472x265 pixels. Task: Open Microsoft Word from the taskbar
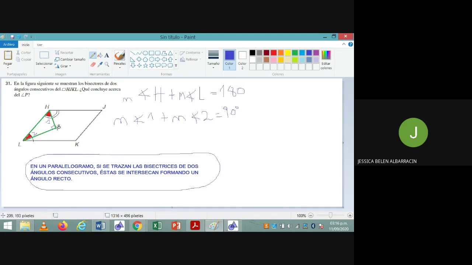point(100,226)
